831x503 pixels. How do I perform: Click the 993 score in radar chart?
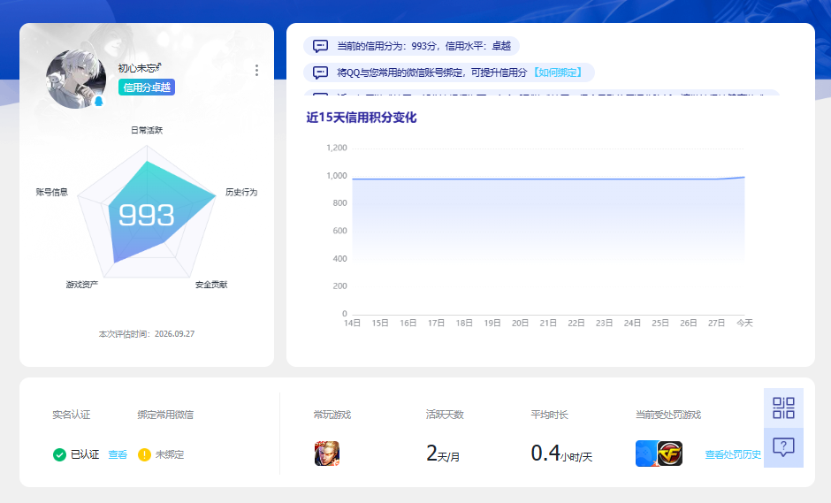point(146,215)
